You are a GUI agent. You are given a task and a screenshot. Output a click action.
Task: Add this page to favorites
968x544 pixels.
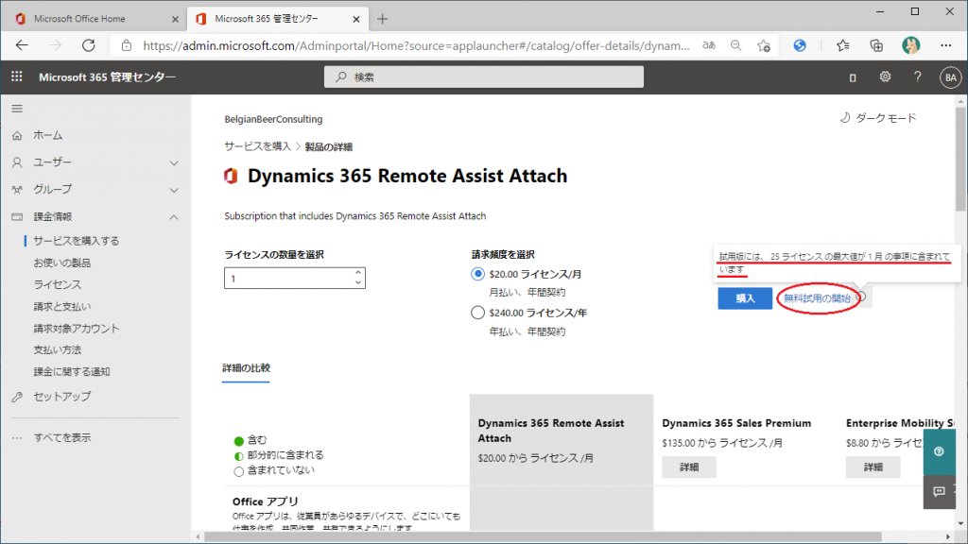pos(764,45)
